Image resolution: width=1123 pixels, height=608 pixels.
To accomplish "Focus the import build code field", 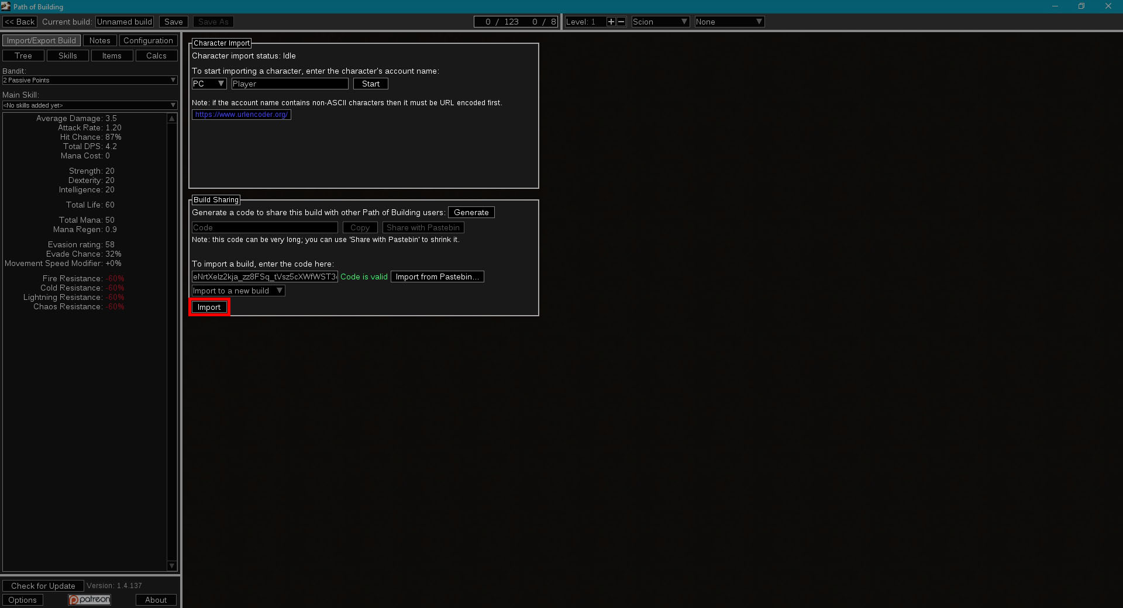I will (265, 277).
